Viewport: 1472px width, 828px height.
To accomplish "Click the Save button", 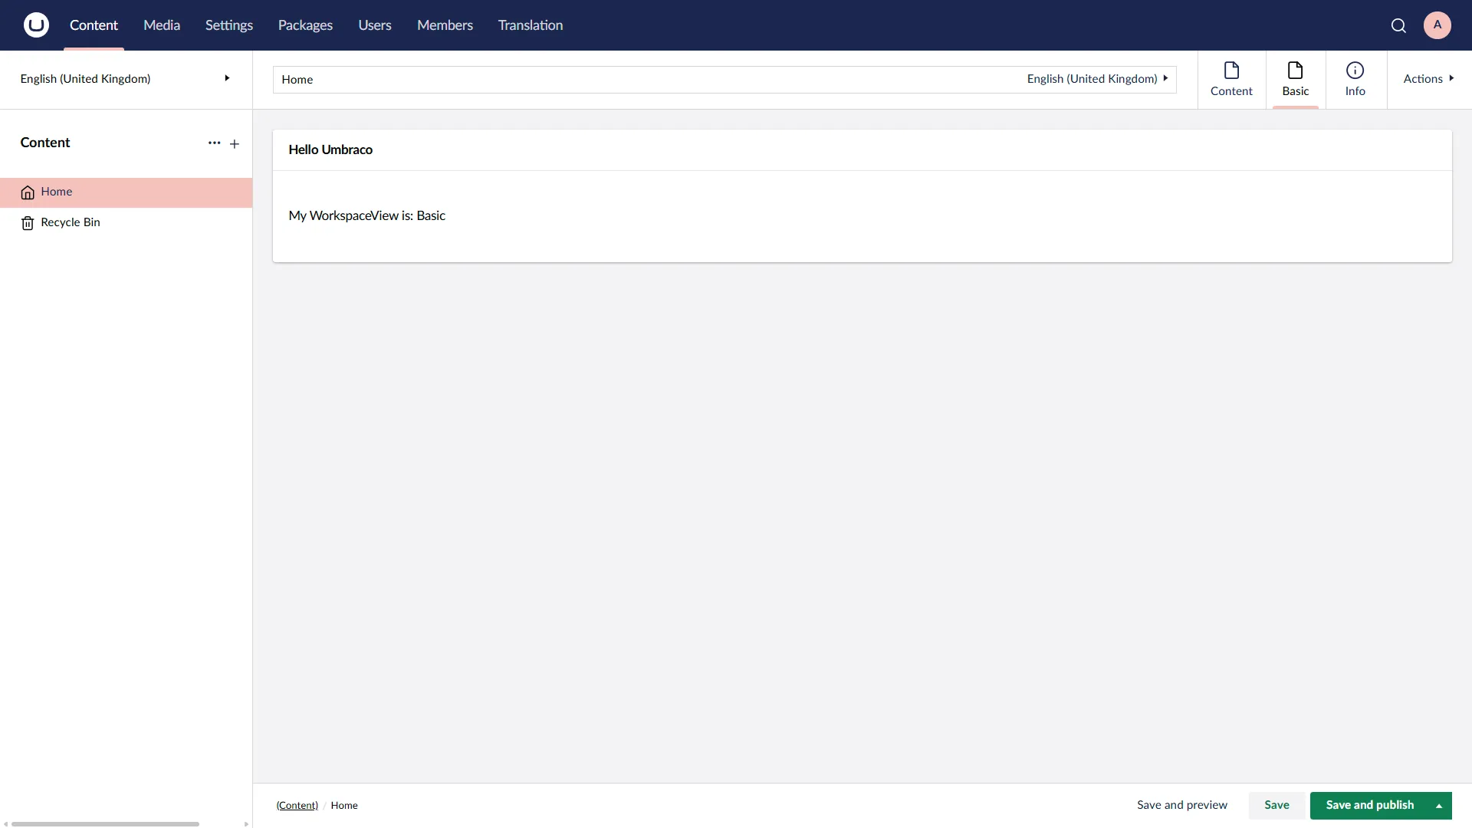I will [1276, 805].
